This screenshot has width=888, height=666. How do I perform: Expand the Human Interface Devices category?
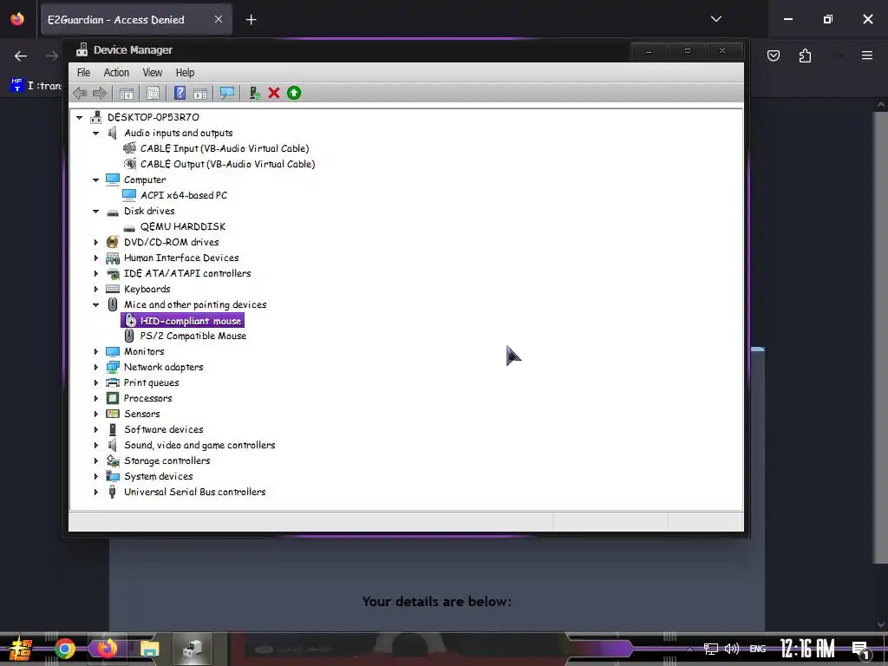pos(95,258)
